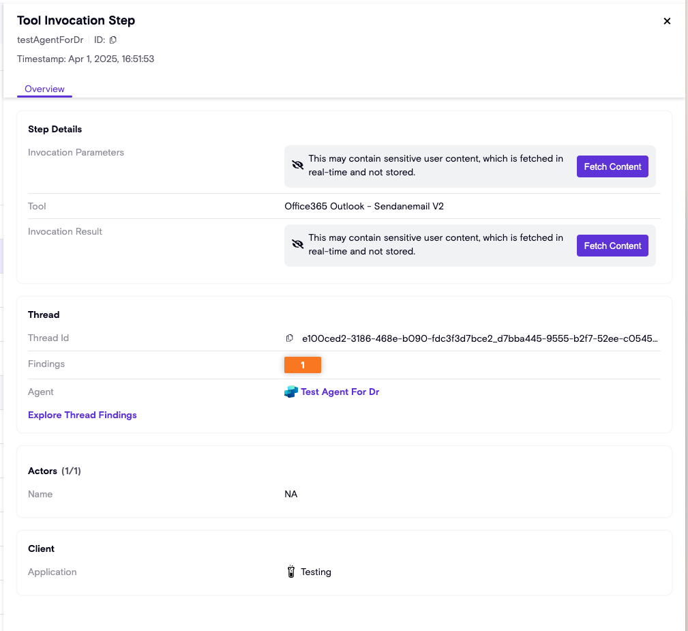This screenshot has height=631, width=688.
Task: Copy the Thread Id value
Action: (x=290, y=338)
